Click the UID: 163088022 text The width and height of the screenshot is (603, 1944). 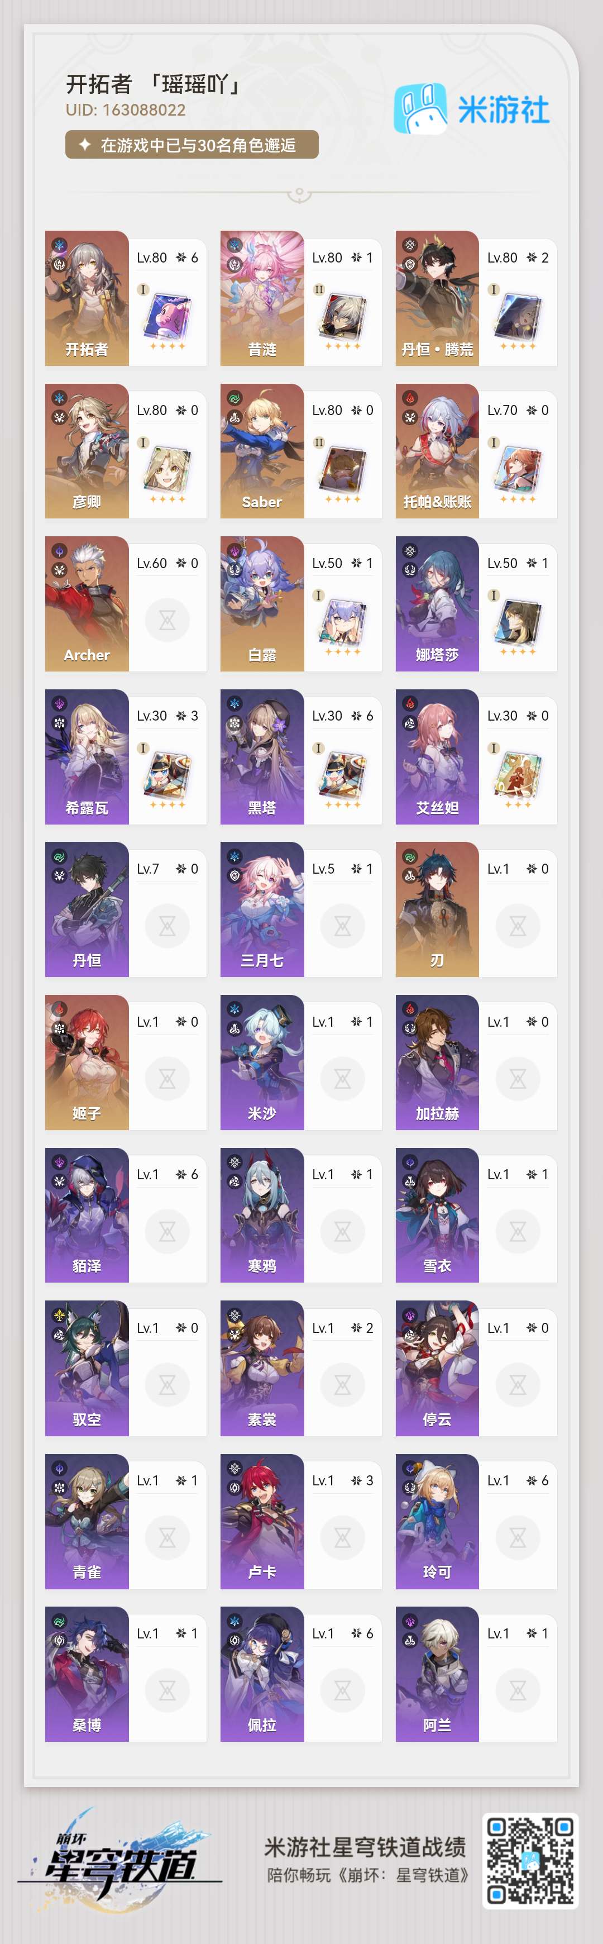125,110
